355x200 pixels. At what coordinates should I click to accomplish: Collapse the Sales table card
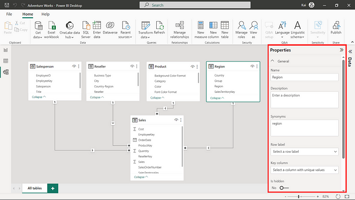141,177
